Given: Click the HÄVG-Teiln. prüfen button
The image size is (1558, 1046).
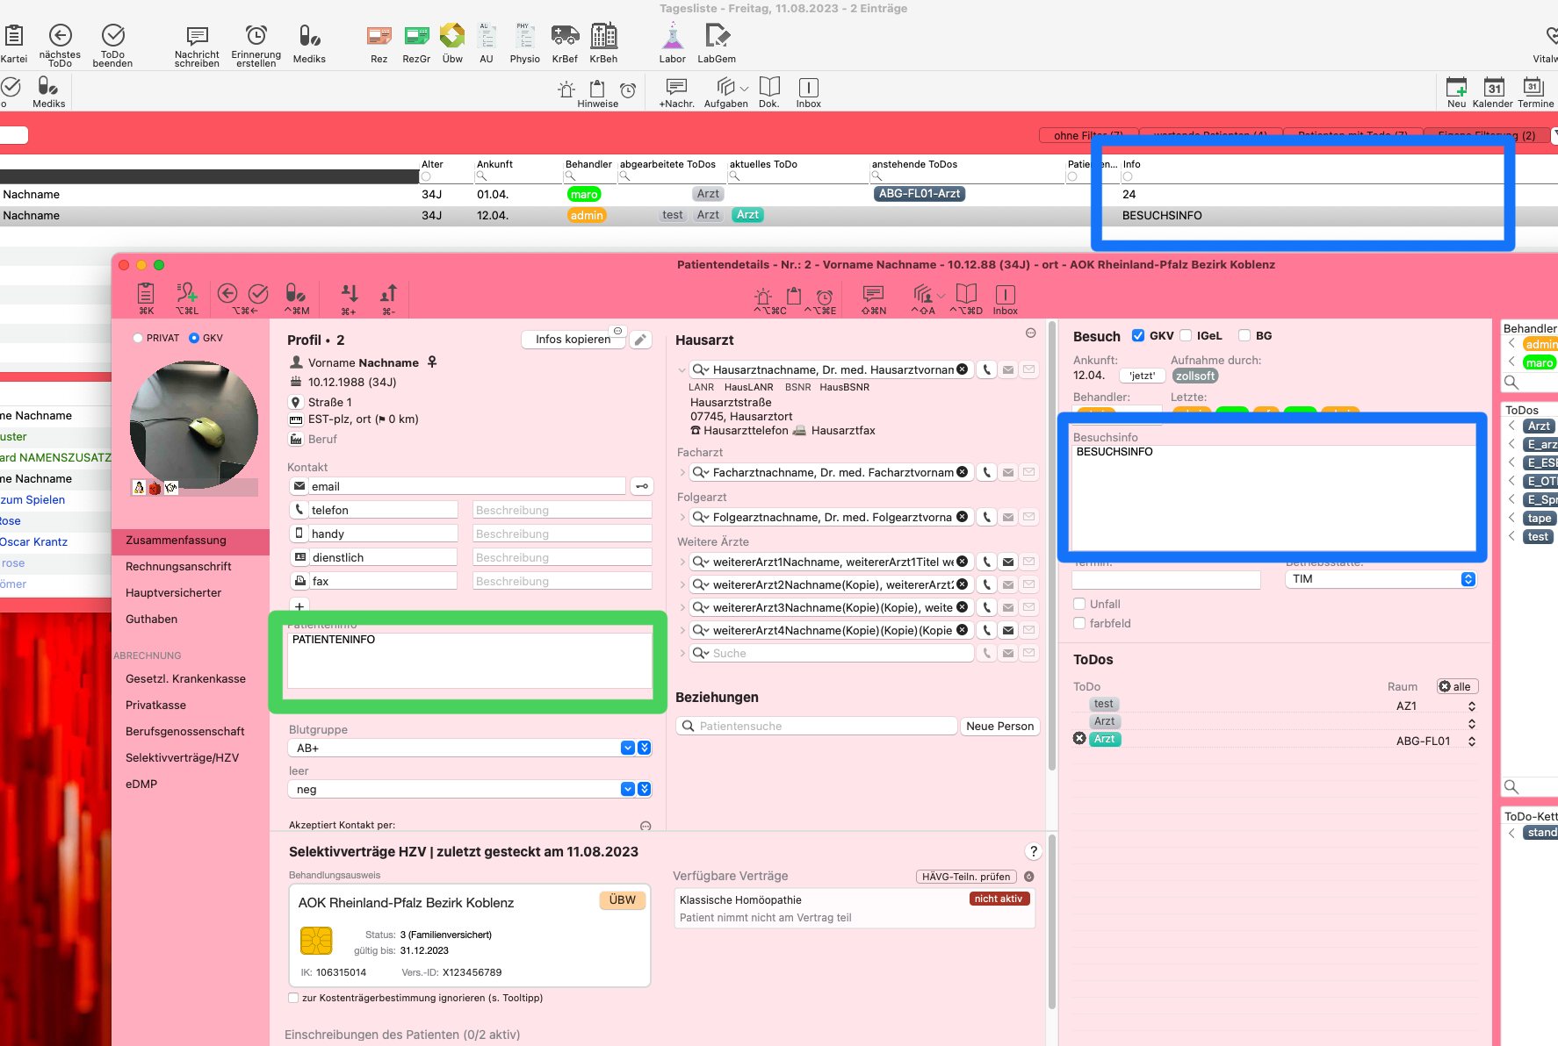Looking at the screenshot, I should pos(966,877).
